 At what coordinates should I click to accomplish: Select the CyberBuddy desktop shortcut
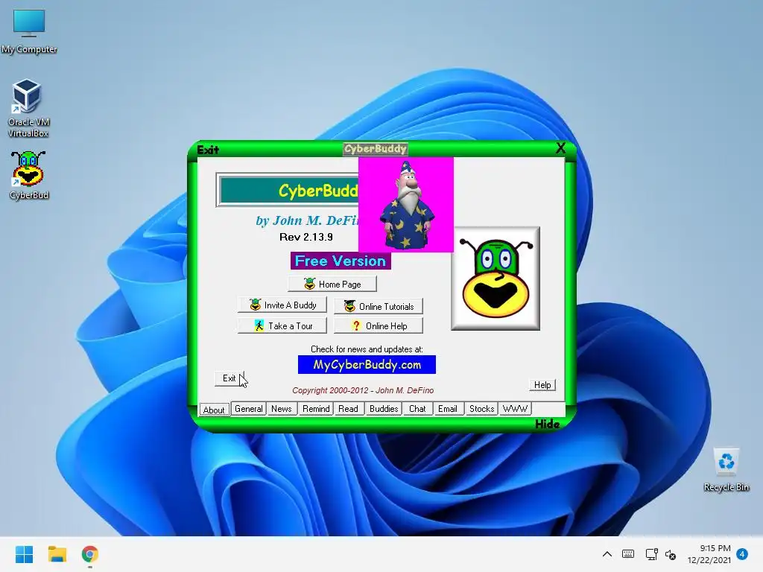(x=29, y=175)
